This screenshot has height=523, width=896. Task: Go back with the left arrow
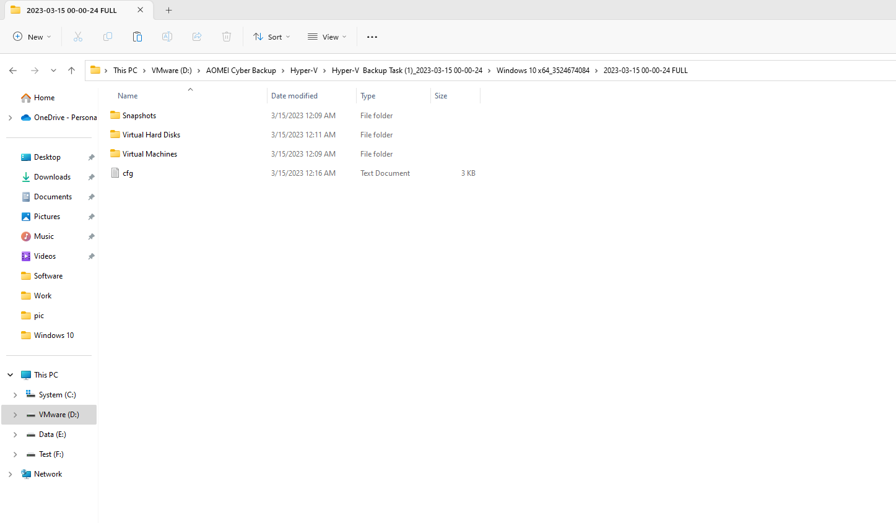tap(13, 71)
